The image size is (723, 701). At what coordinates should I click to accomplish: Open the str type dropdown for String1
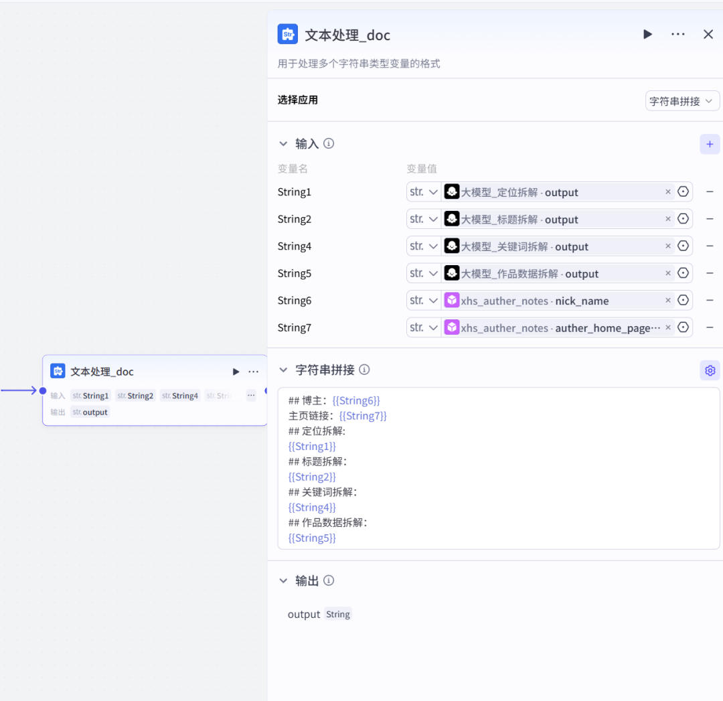pos(423,192)
